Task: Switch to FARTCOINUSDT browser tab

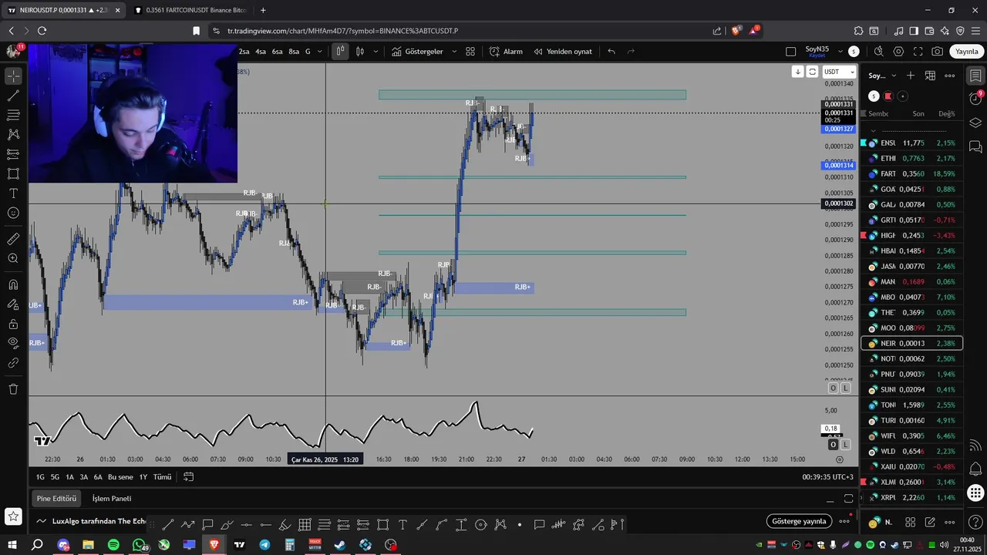Action: pos(189,10)
